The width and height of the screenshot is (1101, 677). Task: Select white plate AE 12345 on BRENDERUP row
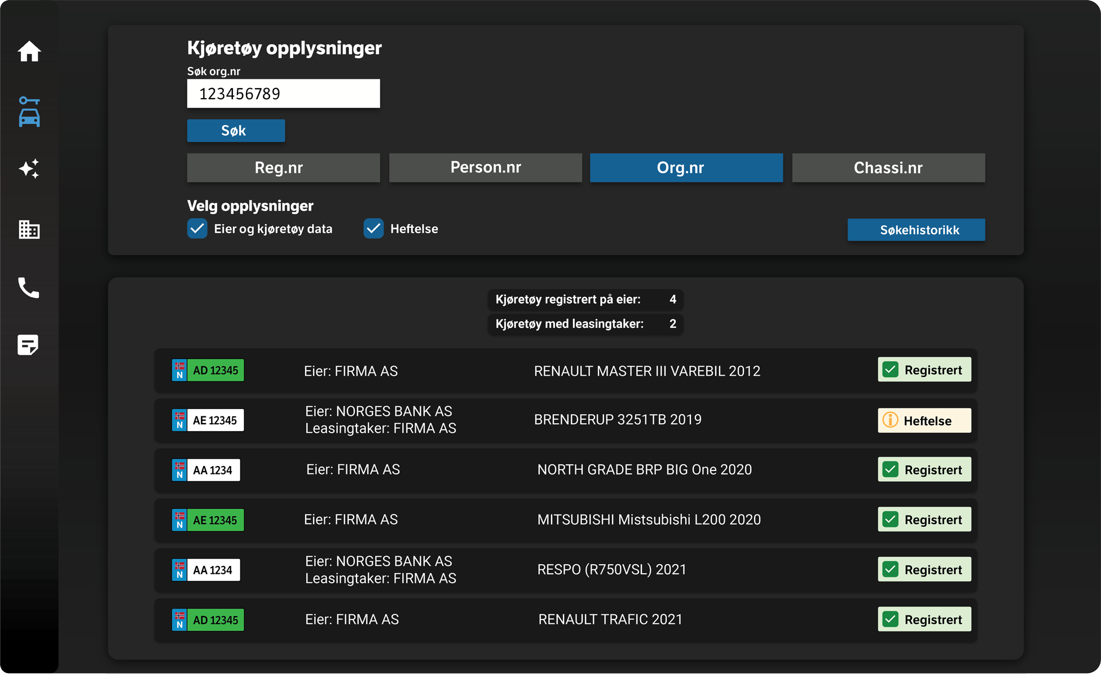(208, 420)
